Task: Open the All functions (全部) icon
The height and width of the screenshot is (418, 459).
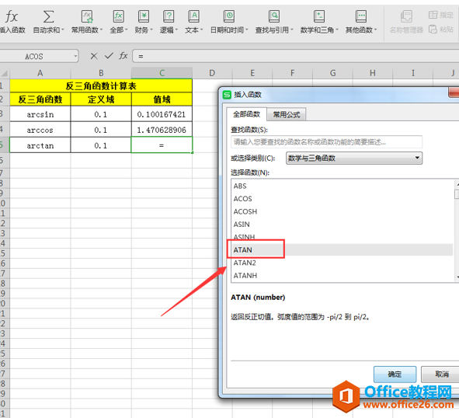Action: 119,16
